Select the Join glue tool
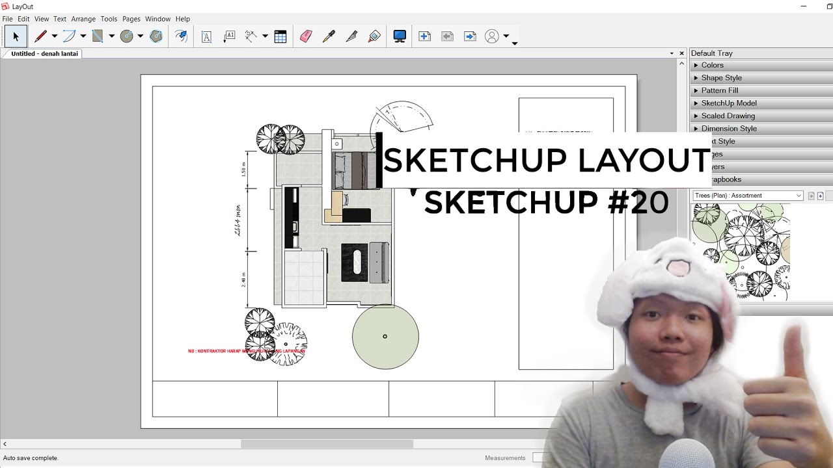Viewport: 833px width, 468px height. pyautogui.click(x=374, y=36)
